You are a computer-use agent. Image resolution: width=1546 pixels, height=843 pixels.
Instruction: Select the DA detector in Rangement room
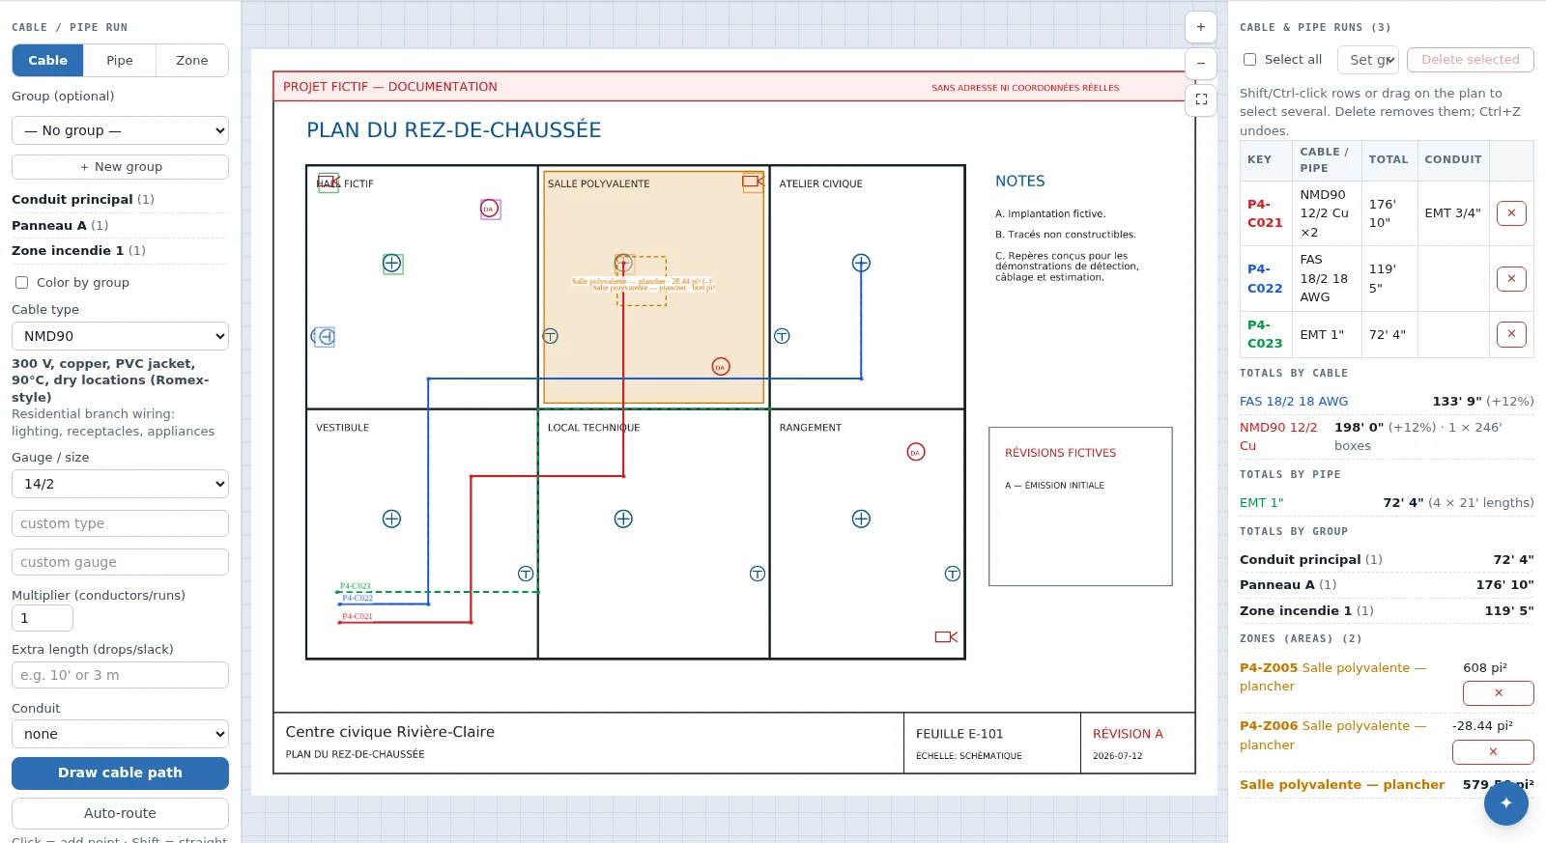click(916, 452)
